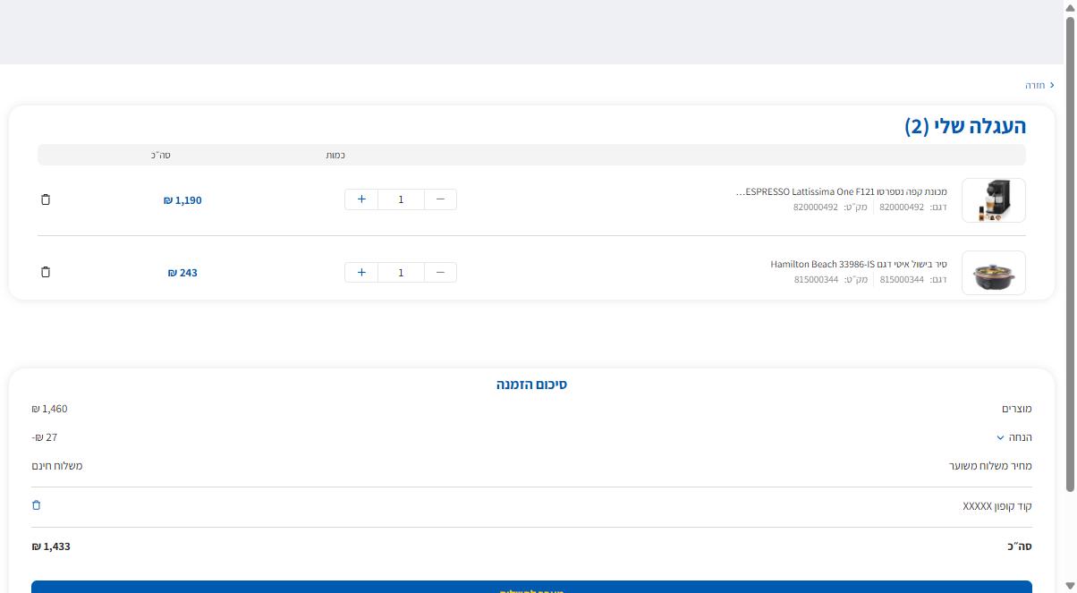Remove the Hamilton Beach cooker with trash icon

click(x=46, y=272)
